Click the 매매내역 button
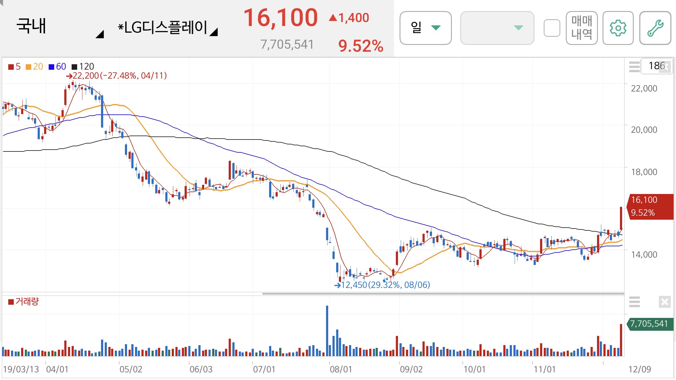This screenshot has width=676, height=380. click(582, 28)
